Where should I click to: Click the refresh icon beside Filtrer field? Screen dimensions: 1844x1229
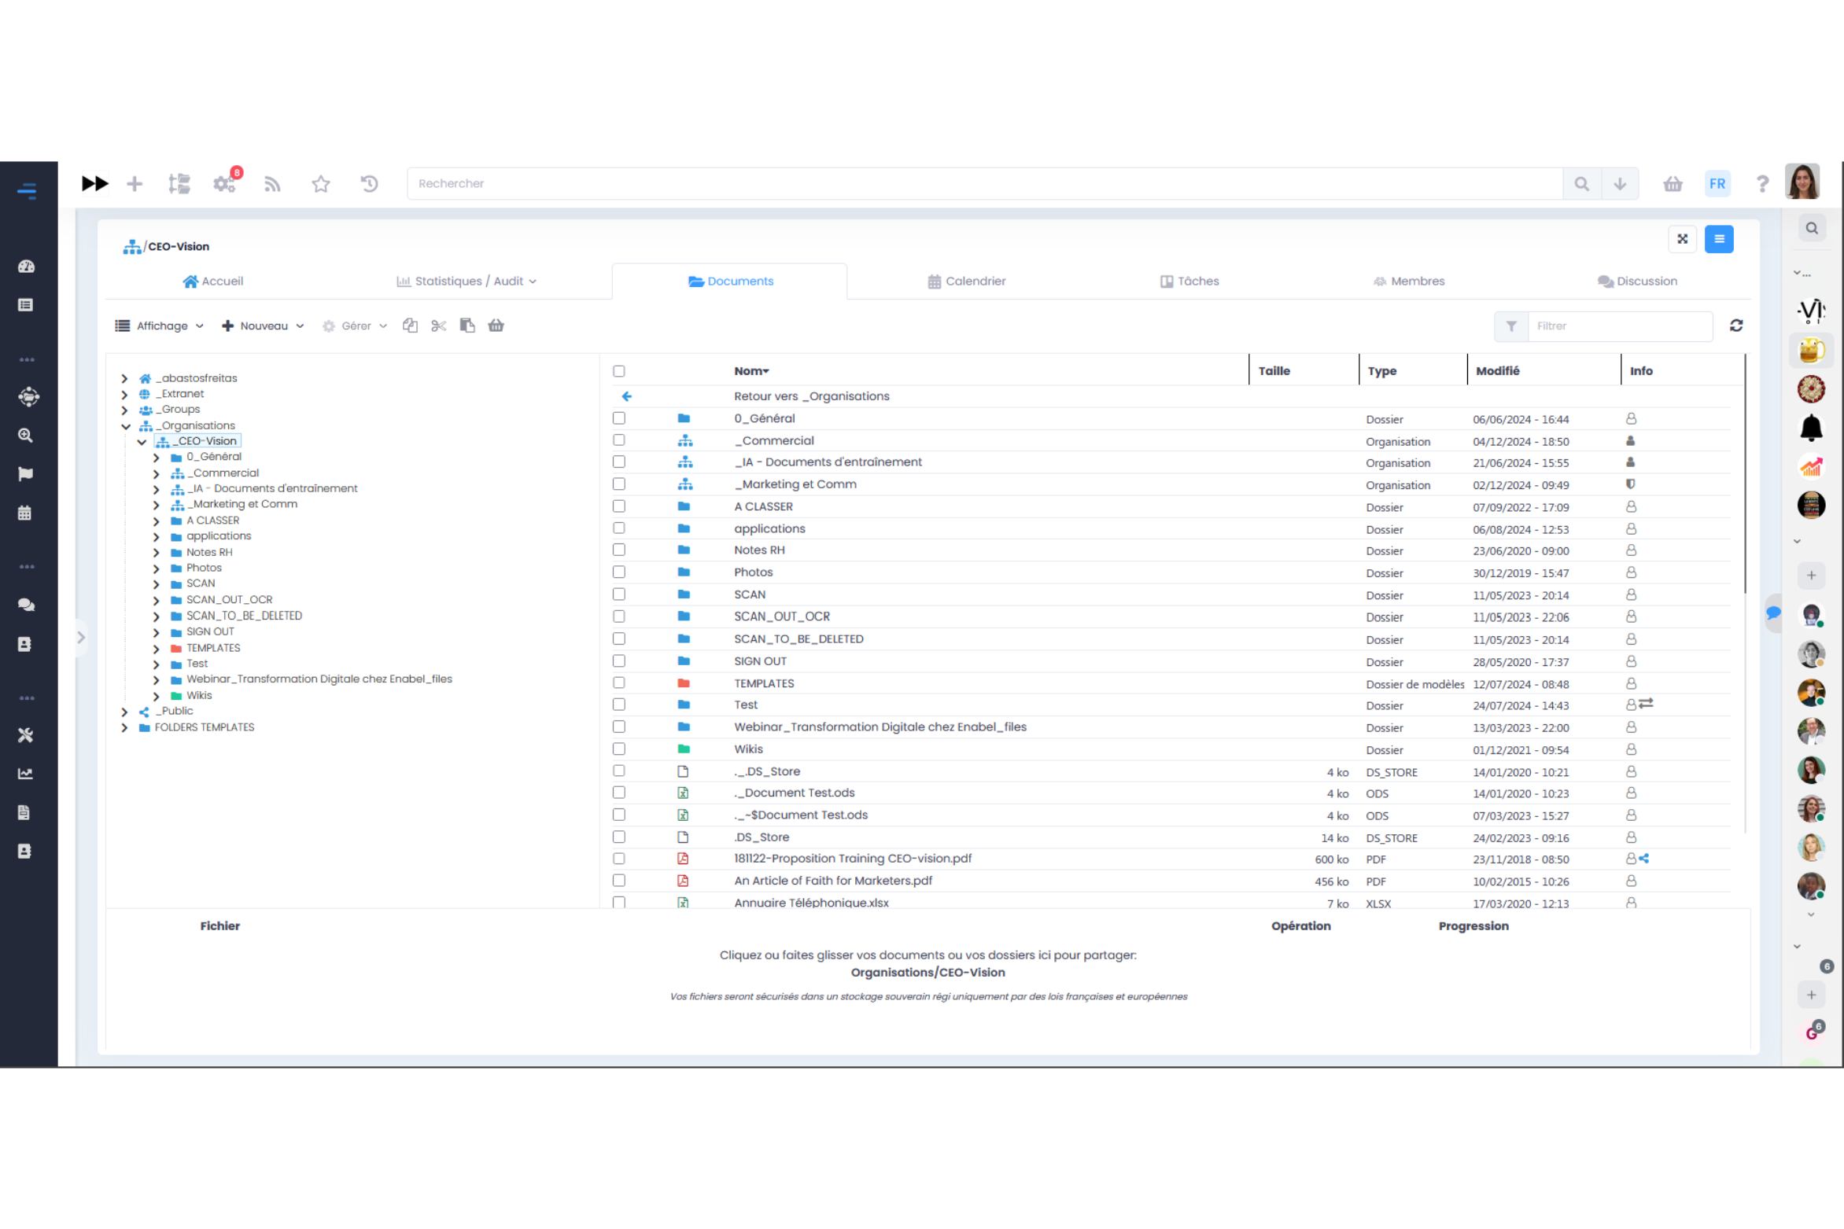[1735, 326]
